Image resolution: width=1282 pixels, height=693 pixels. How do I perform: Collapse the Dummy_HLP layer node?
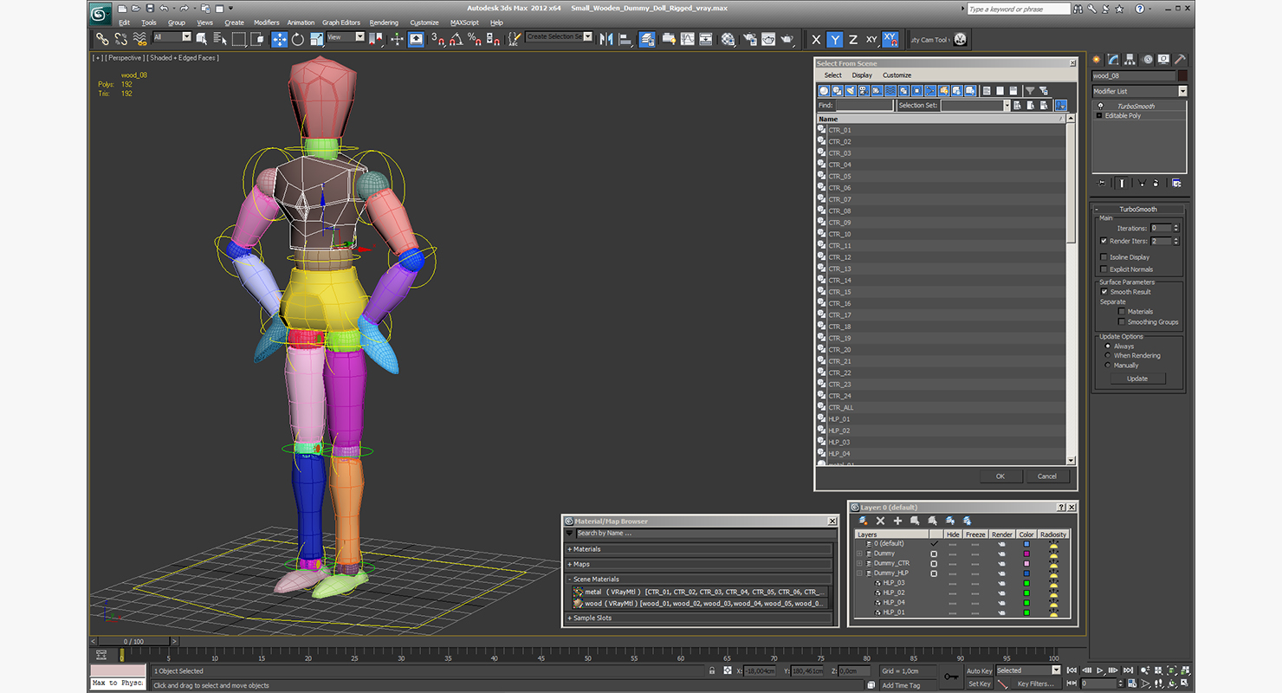[859, 573]
